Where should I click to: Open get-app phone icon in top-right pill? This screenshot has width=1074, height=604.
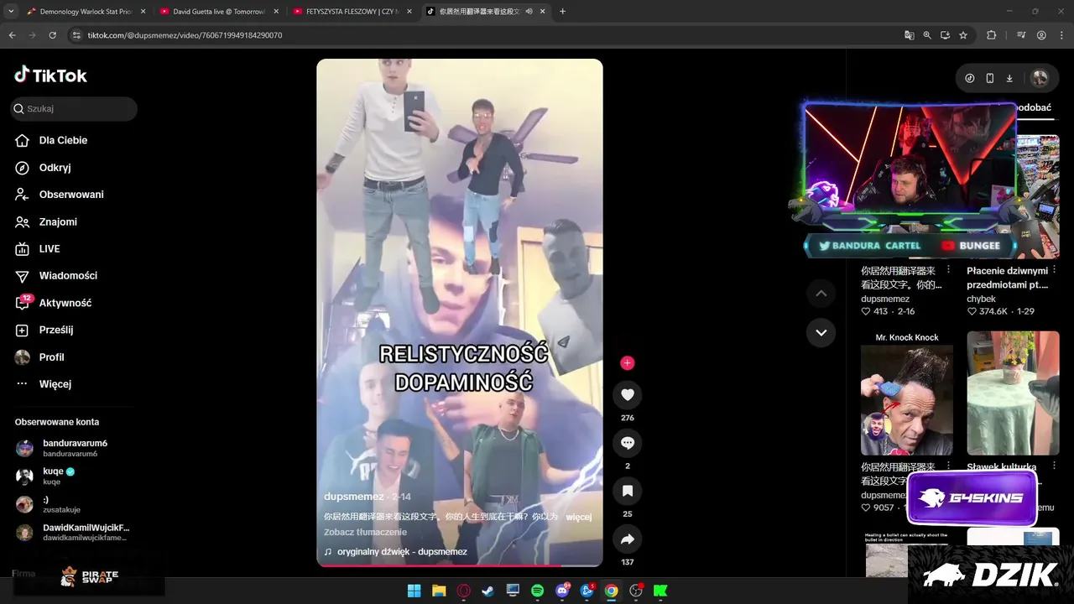coord(990,78)
